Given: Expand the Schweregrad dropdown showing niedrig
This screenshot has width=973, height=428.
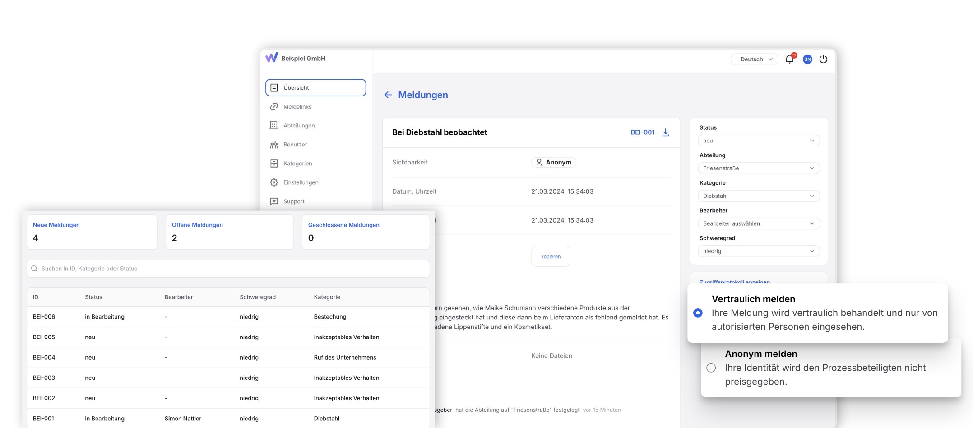Looking at the screenshot, I should 758,251.
